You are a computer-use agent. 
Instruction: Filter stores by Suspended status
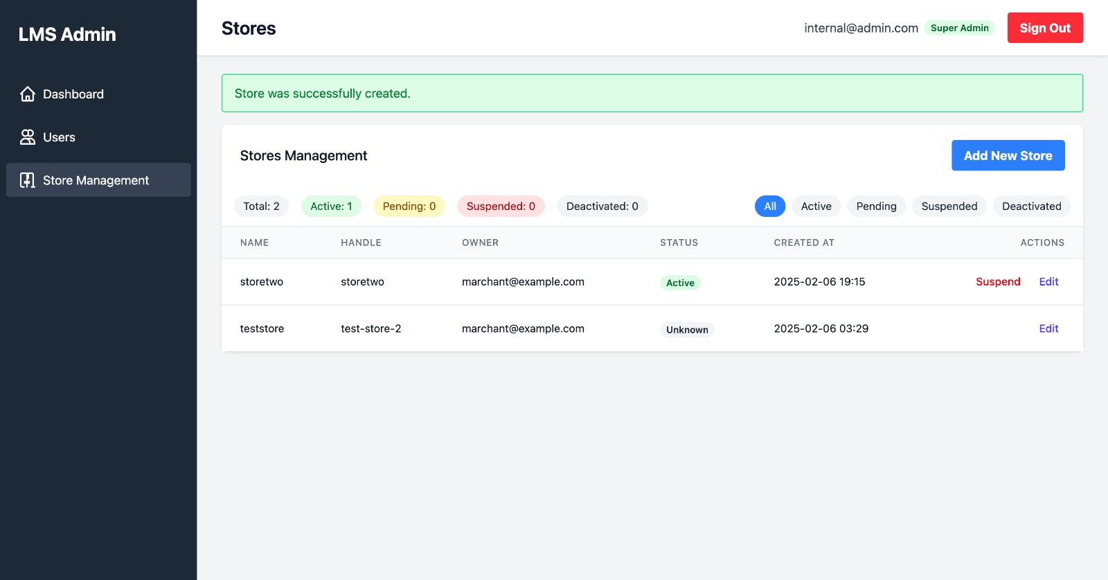tap(949, 206)
